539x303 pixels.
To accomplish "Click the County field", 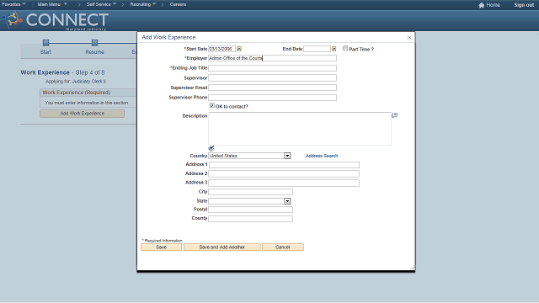I will pos(251,219).
